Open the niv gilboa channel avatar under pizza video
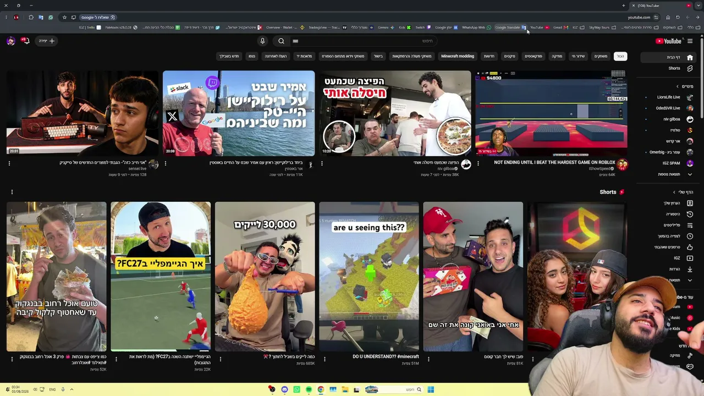This screenshot has width=704, height=396. pyautogui.click(x=466, y=164)
